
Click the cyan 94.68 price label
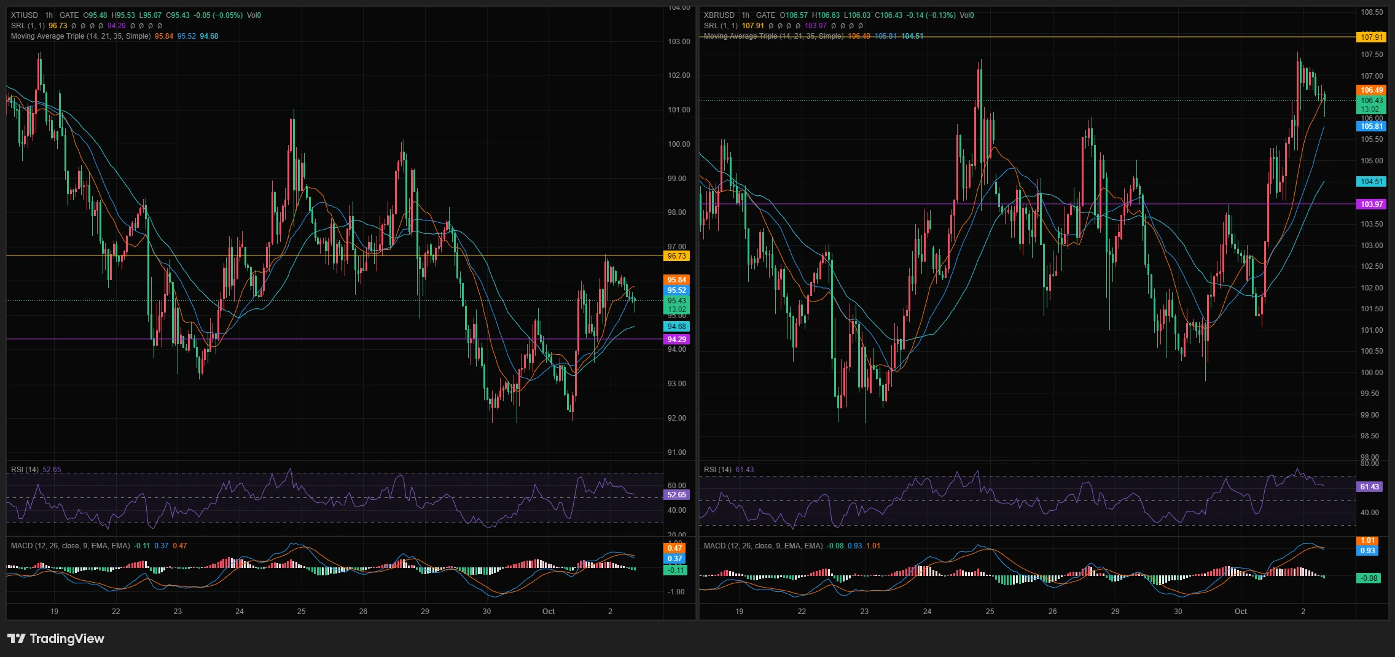tap(677, 327)
